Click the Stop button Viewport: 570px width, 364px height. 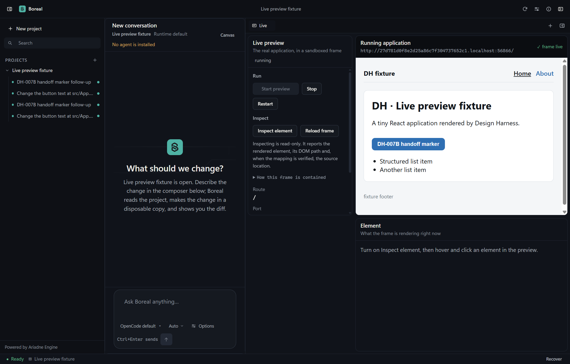pyautogui.click(x=312, y=89)
